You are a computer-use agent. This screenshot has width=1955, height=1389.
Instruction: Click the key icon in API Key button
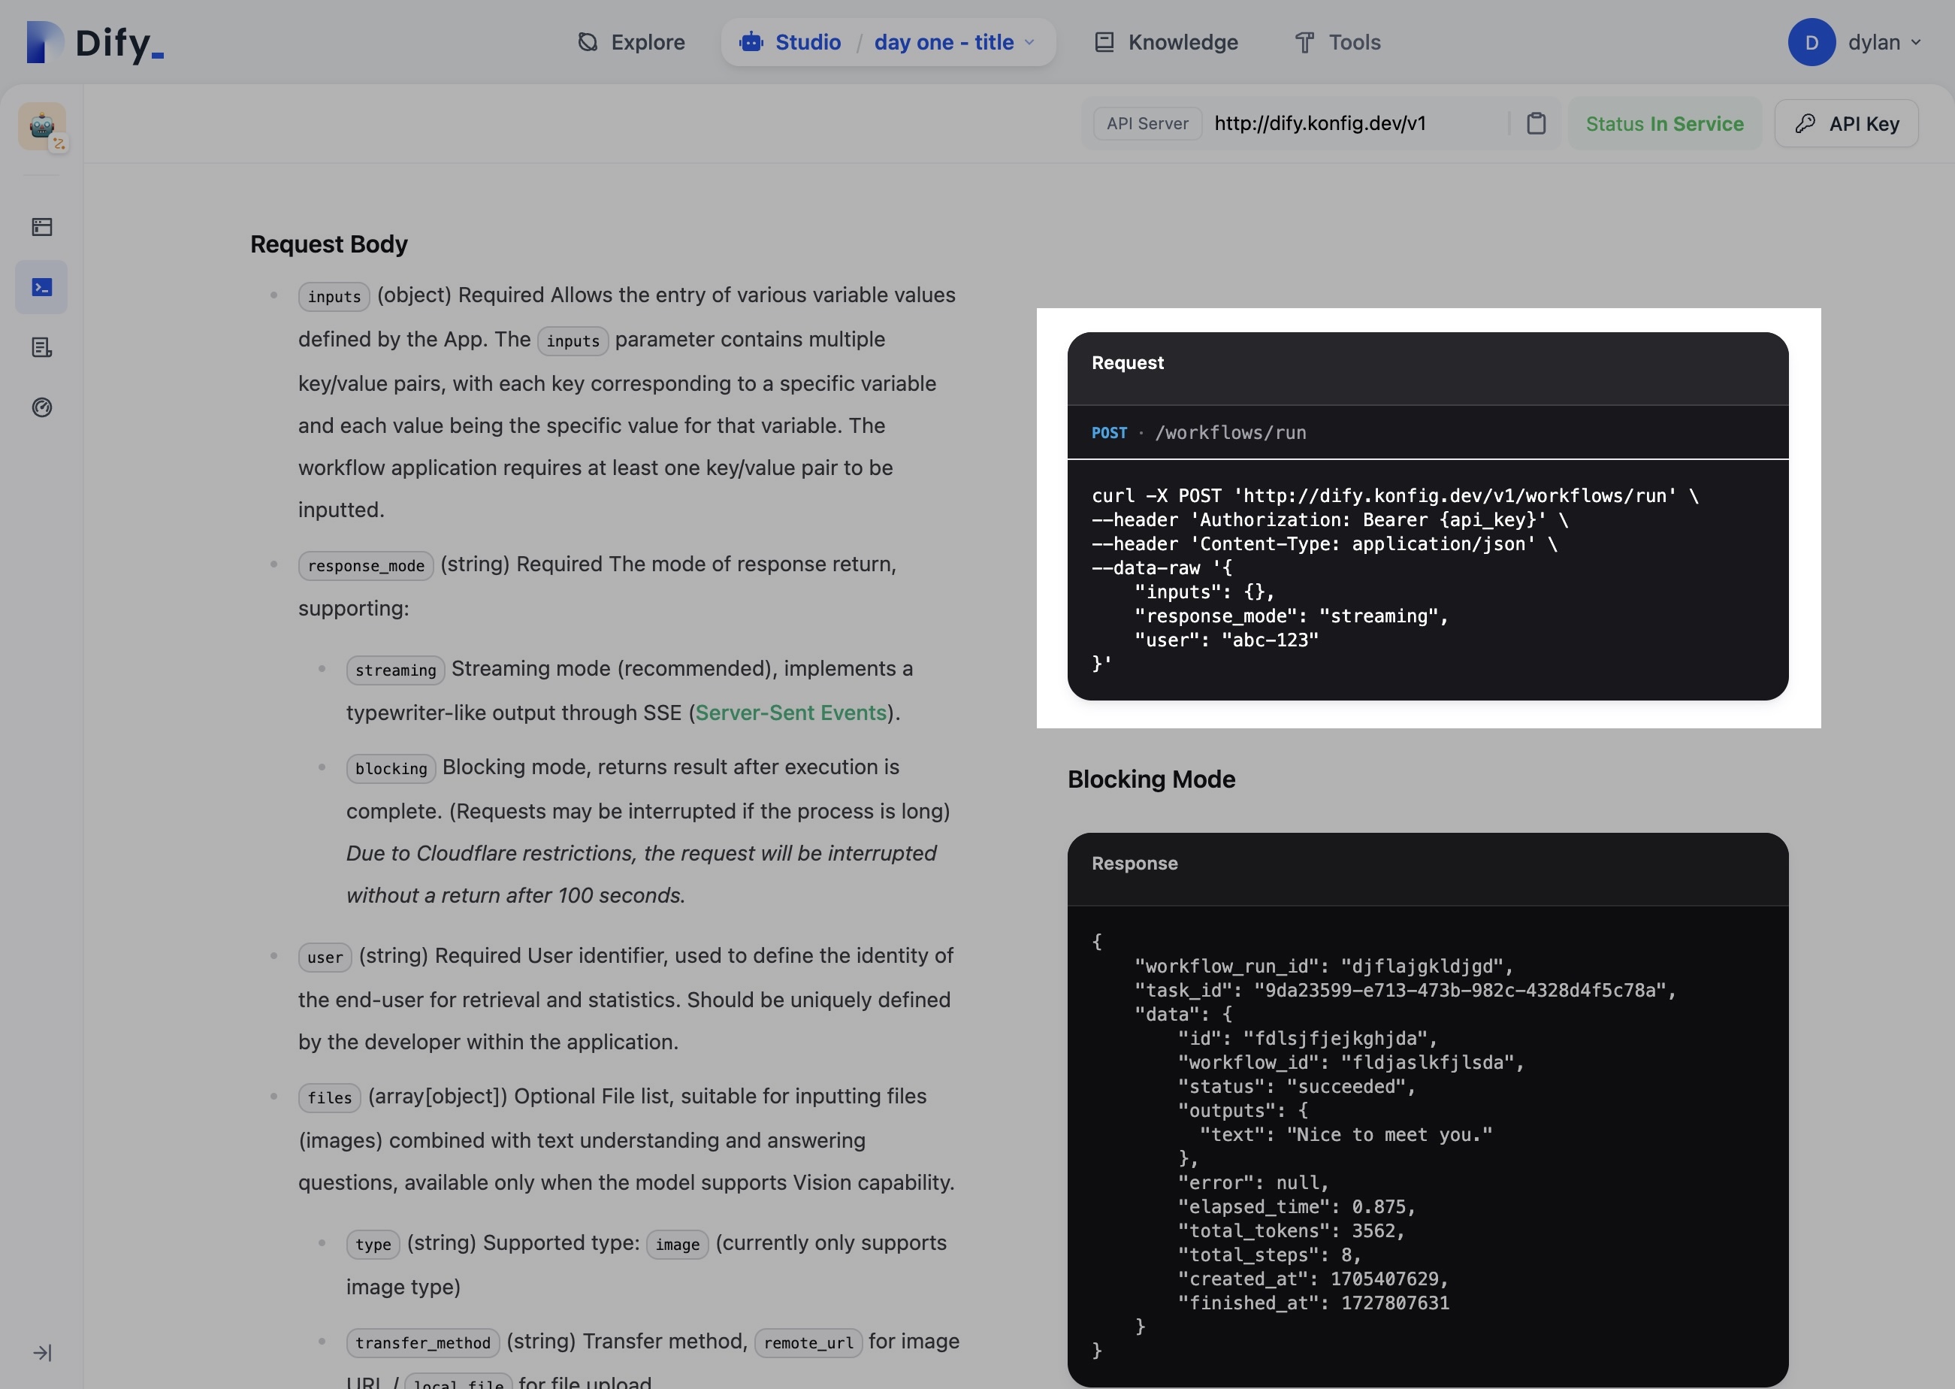(1805, 124)
